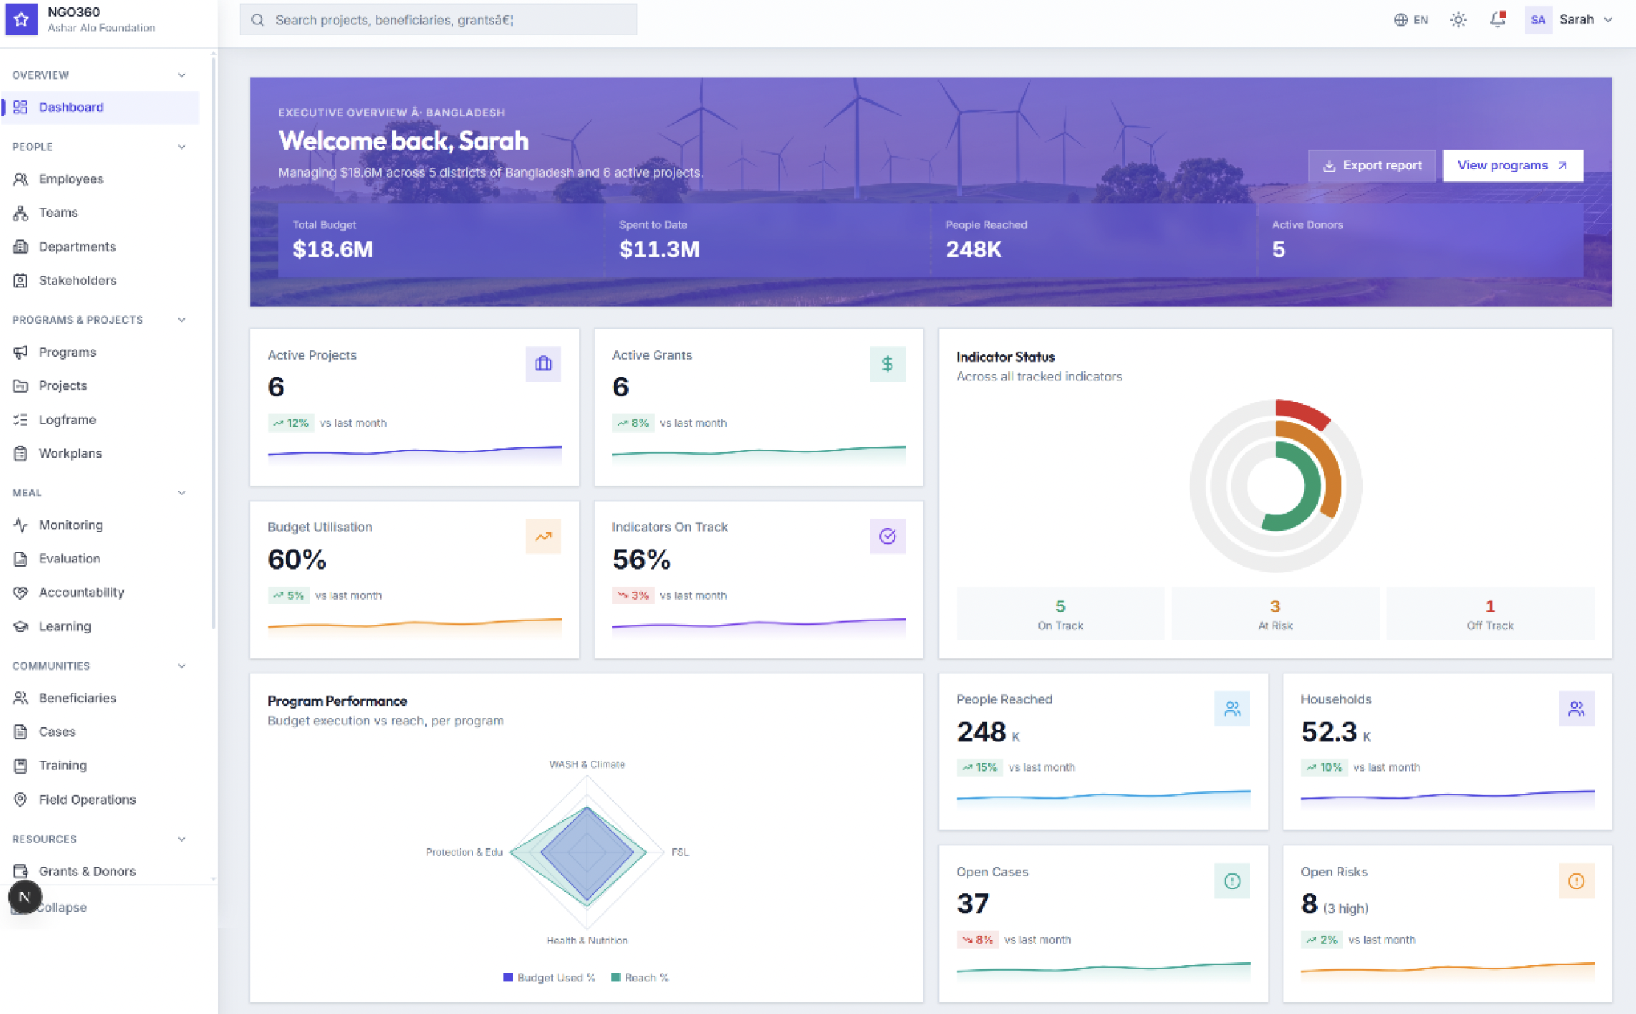The image size is (1636, 1014).
Task: Click the Collapse sidebar button
Action: 62,908
